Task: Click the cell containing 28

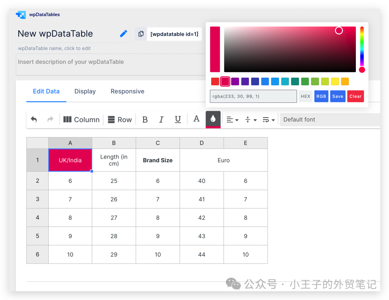Action: pos(114,236)
